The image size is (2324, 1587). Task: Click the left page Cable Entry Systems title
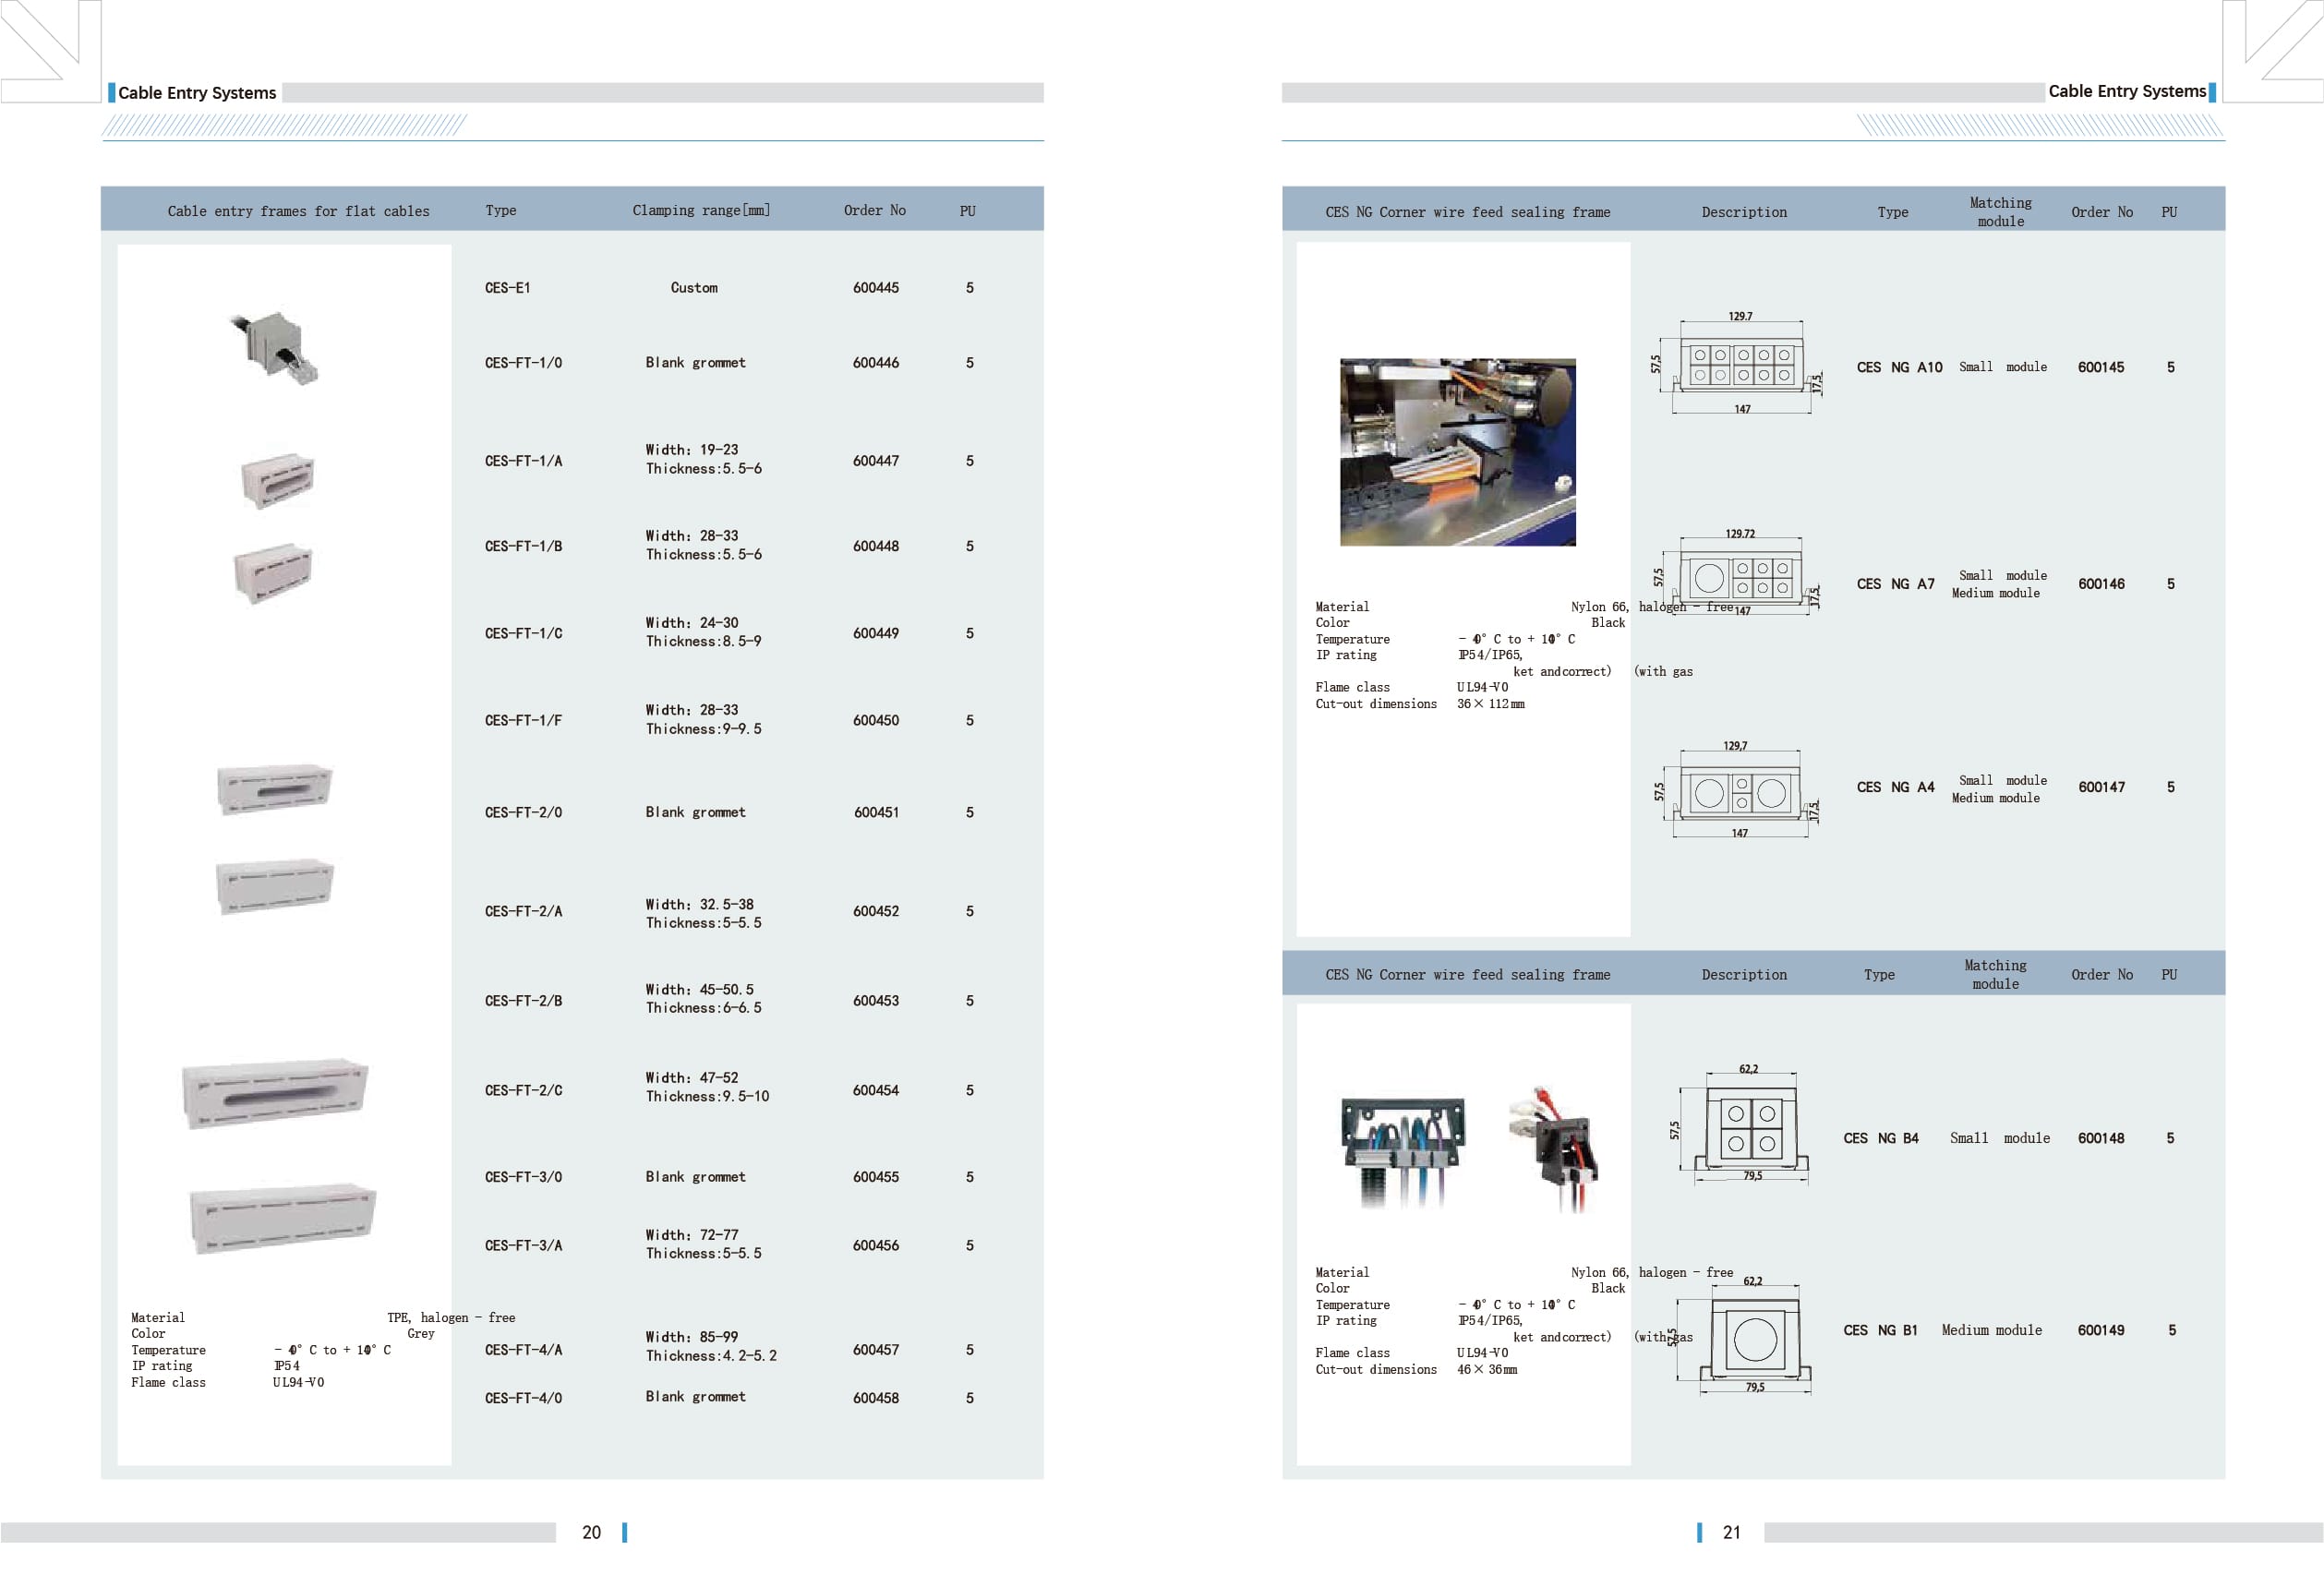197,93
